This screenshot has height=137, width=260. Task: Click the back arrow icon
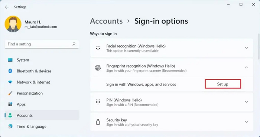tap(7, 7)
